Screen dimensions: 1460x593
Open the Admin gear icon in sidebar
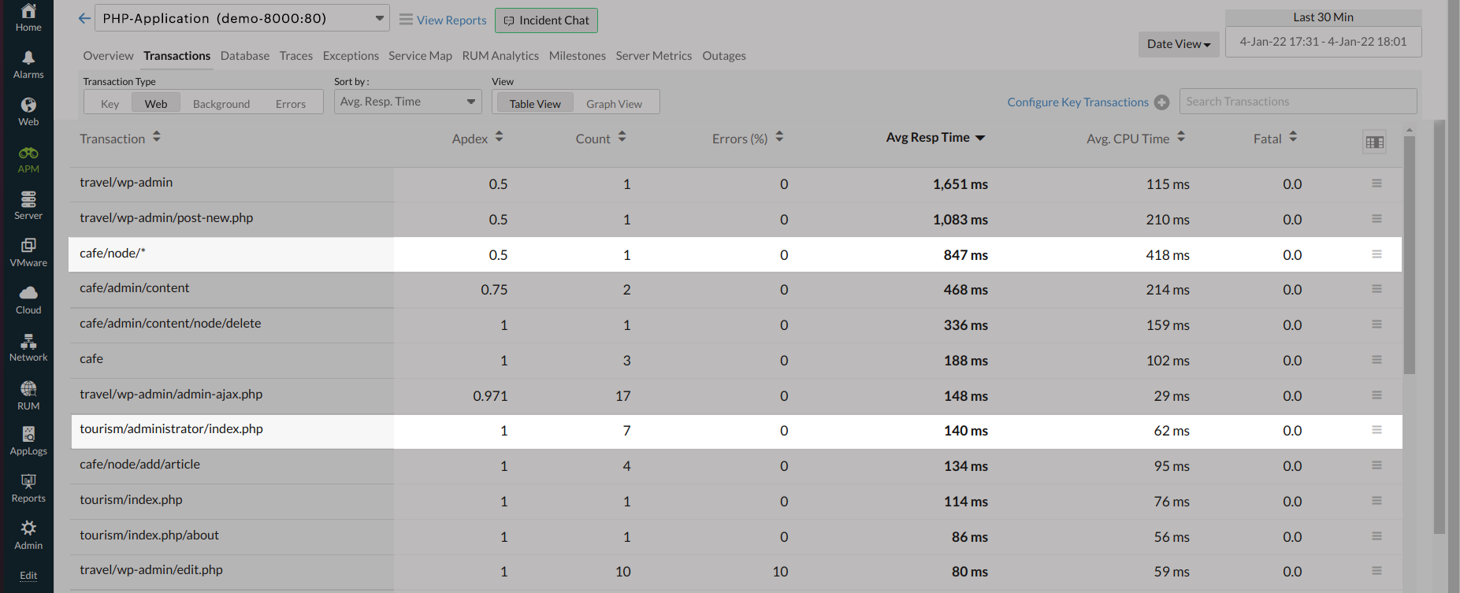(x=28, y=528)
